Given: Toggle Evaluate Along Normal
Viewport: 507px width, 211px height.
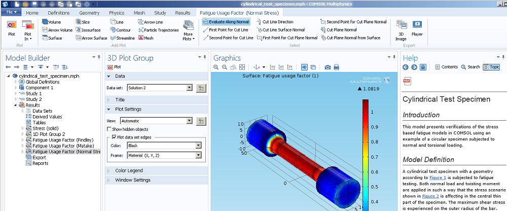Looking at the screenshot, I should coord(226,22).
